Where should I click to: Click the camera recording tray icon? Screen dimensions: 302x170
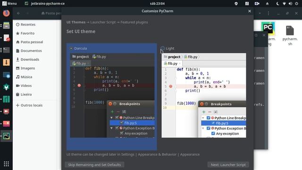[257, 3]
